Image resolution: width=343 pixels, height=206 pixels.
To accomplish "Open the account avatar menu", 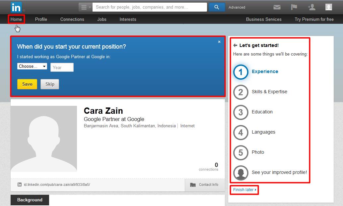I will click(328, 7).
